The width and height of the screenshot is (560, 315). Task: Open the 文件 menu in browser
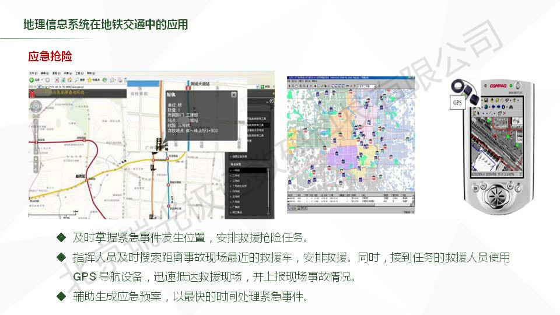coord(32,73)
